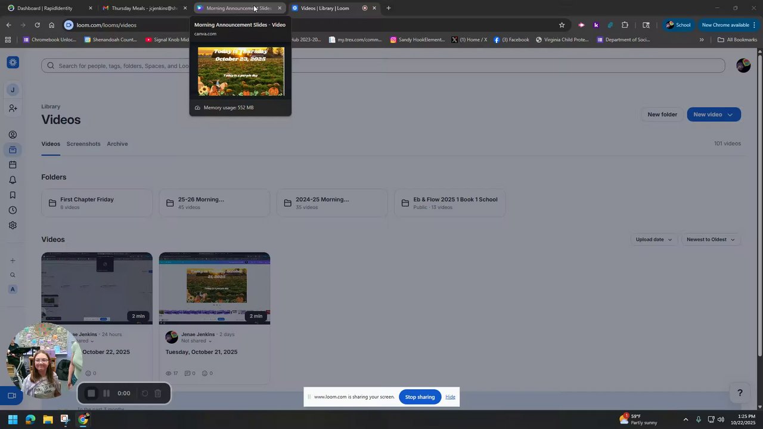Viewport: 763px width, 429px height.
Task: Expand the hidden bookmarks overflow chevron
Action: 702,40
